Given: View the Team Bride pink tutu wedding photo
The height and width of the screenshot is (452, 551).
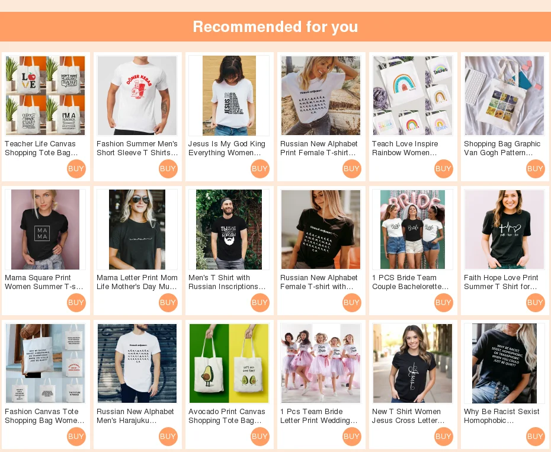Looking at the screenshot, I should pyautogui.click(x=321, y=363).
